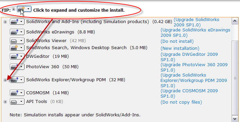The width and height of the screenshot is (240, 122).
Task: Select the SolidWorks Explorer/Workgroup PDM label
Action: point(66,80)
